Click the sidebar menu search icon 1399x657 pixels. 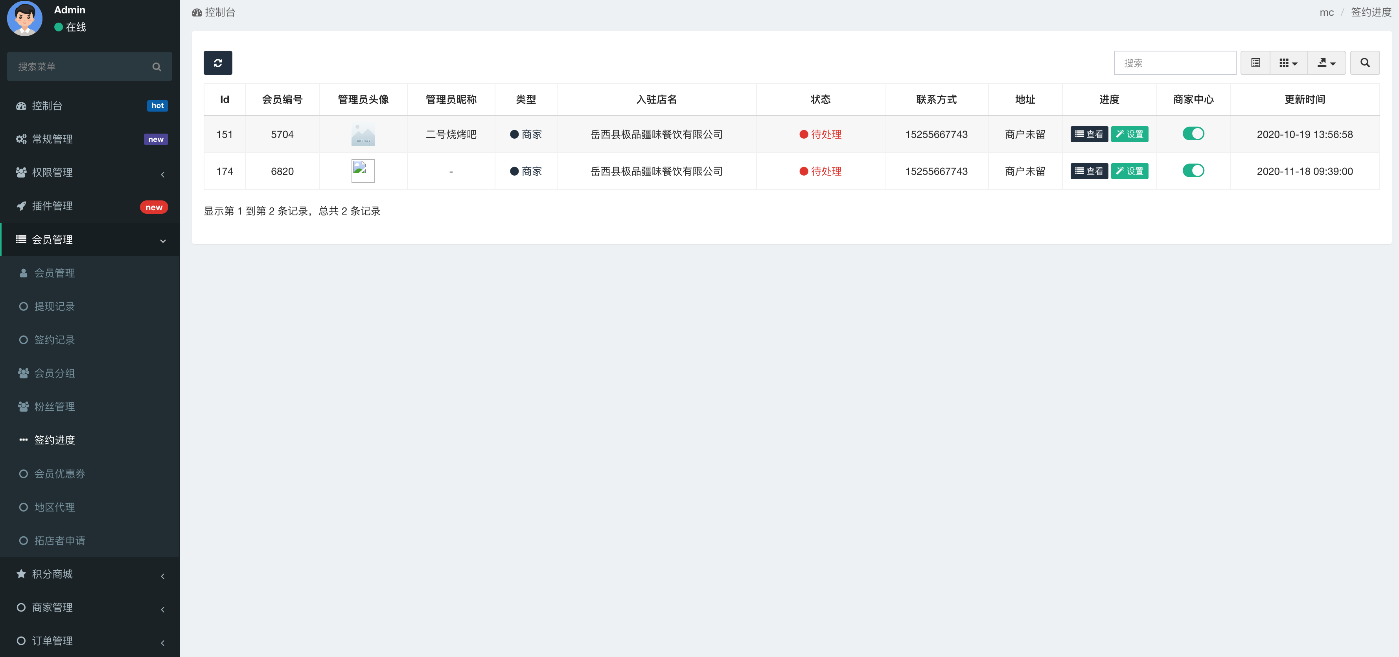[x=156, y=67]
